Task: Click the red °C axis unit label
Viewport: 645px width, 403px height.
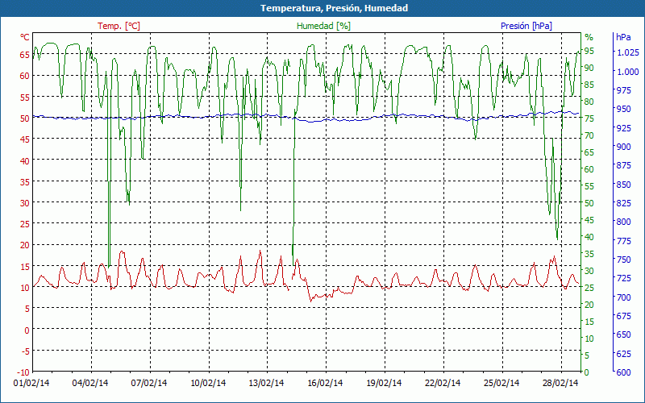Action: [x=25, y=37]
